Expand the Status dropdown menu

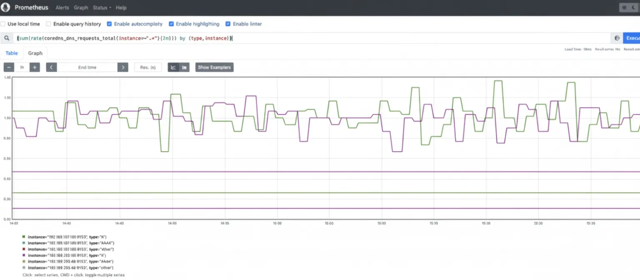(x=102, y=7)
